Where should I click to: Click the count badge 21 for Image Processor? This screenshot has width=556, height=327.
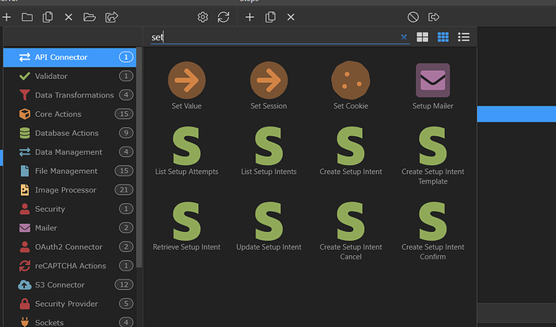point(124,190)
